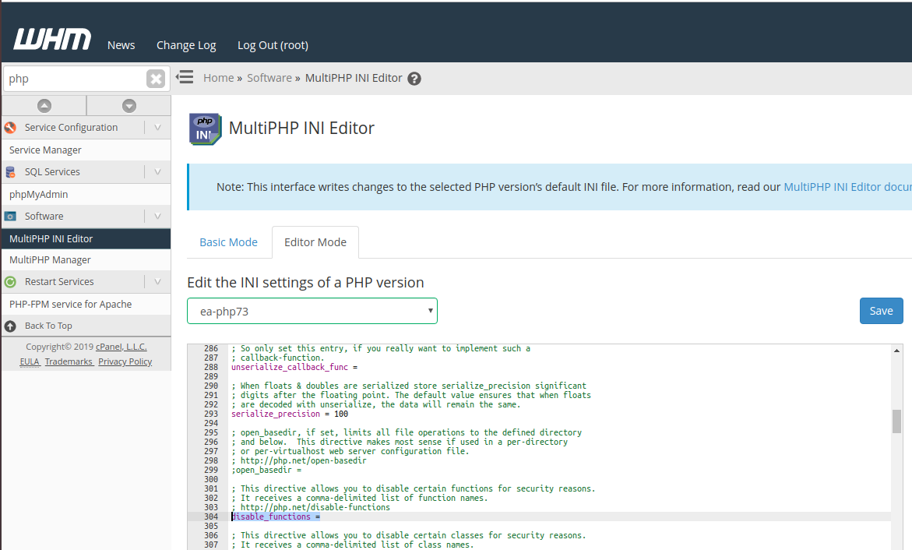912x550 pixels.
Task: Open the MultiPHP INI Editor documentation link
Action: tap(847, 187)
